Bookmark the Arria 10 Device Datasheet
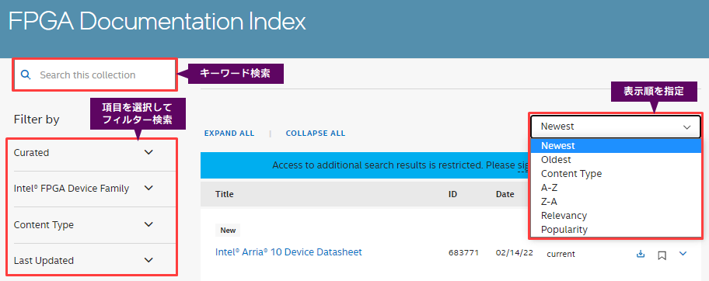This screenshot has height=281, width=709. [662, 255]
